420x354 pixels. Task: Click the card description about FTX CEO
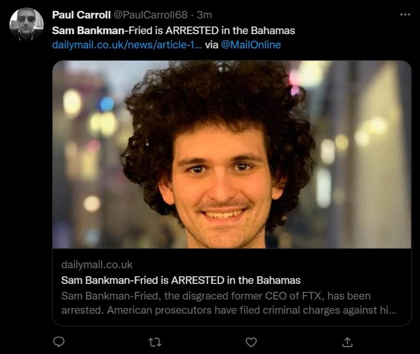tap(228, 303)
